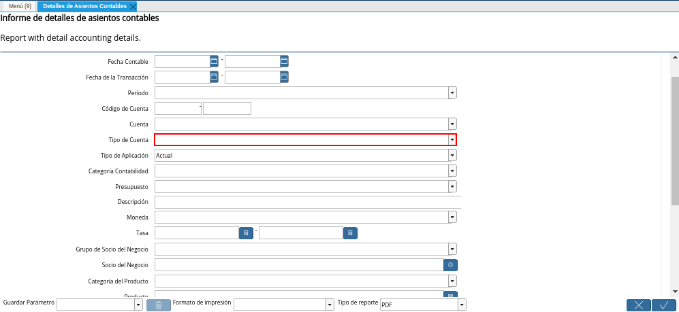
Task: Click first Tasa input field
Action: point(197,233)
